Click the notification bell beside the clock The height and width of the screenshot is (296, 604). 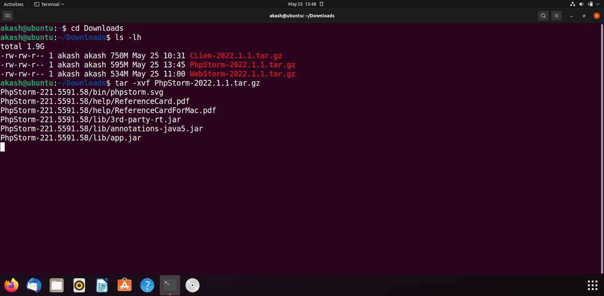[321, 4]
